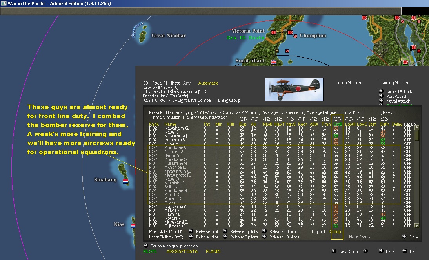Image resolution: width=429 pixels, height=260 pixels.
Task: Click arrow for Most Skilled Release pilot
Action: pyautogui.click(x=191, y=231)
